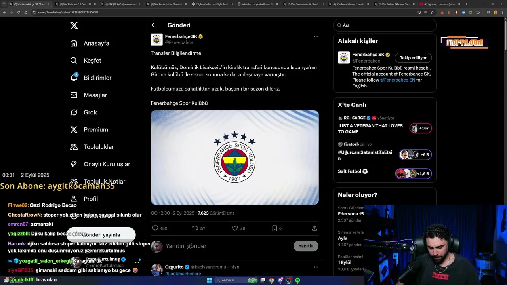Viewport: 507px width, 285px height.
Task: Open Grok from the sidebar
Action: click(84, 112)
